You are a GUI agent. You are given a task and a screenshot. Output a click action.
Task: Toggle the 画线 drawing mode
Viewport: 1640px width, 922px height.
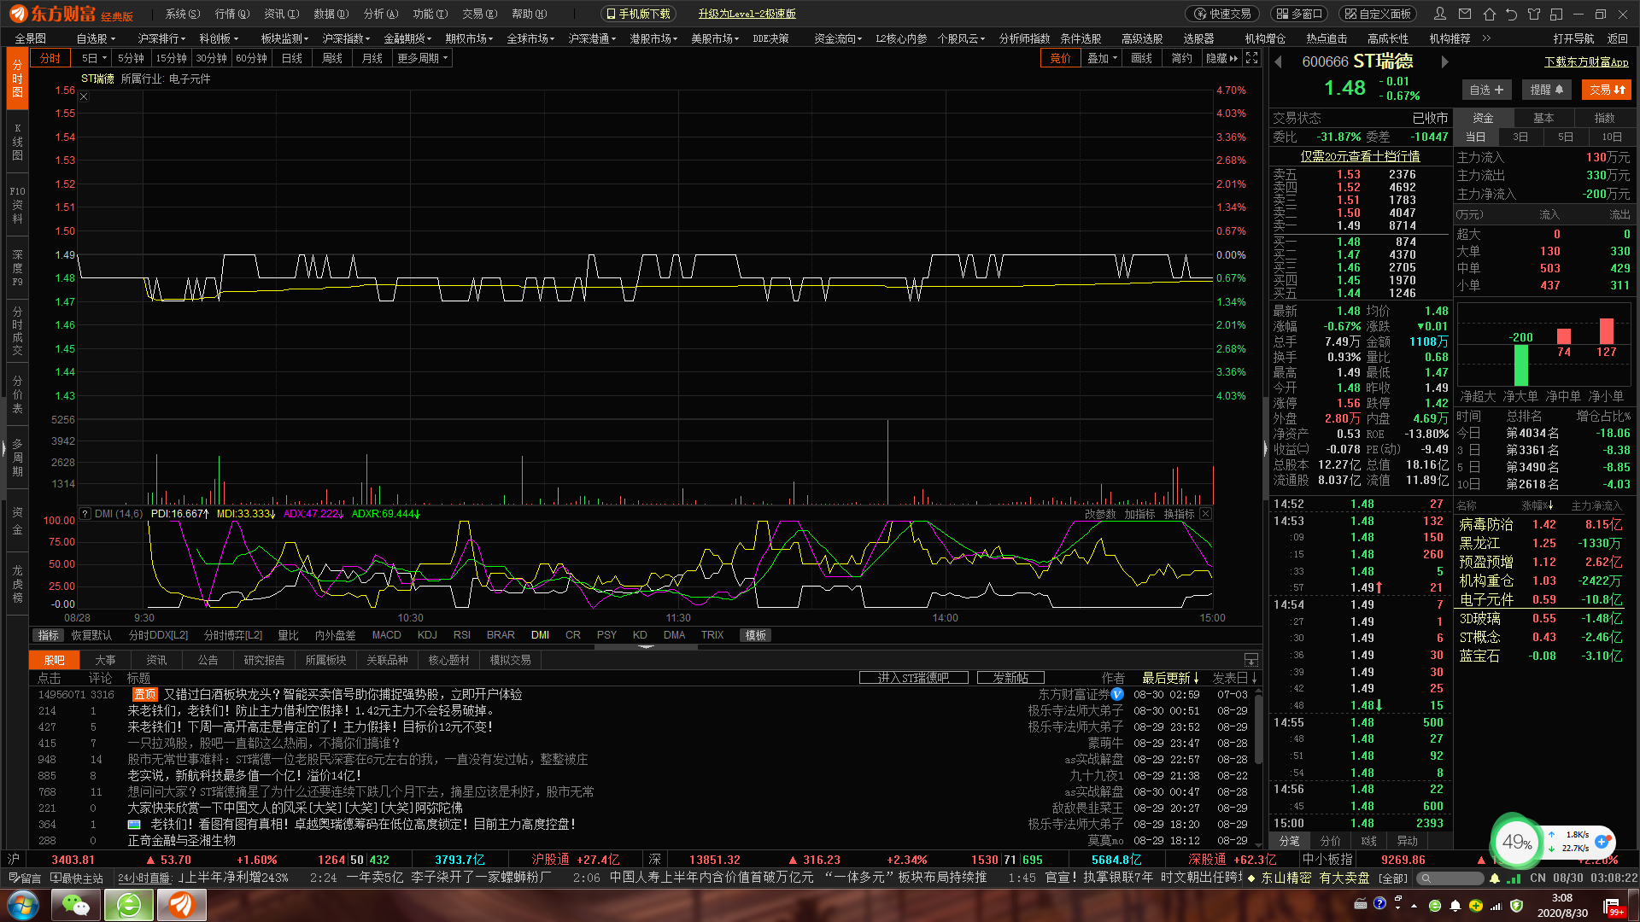(x=1141, y=58)
